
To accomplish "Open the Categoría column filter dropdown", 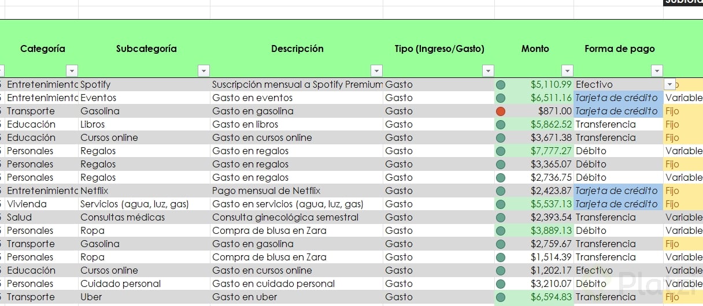I will coord(72,71).
